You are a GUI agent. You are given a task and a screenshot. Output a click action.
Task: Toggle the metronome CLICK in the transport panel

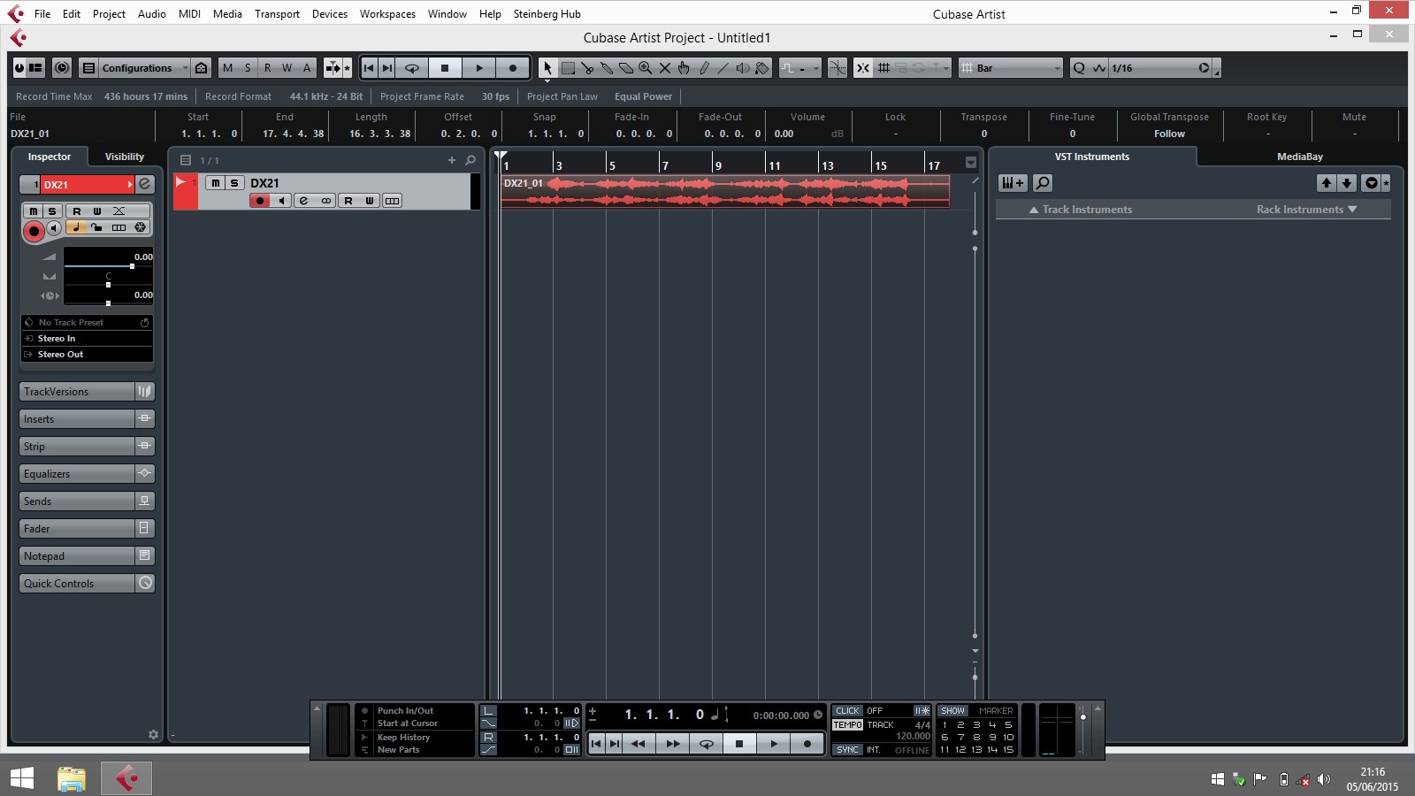pos(847,710)
